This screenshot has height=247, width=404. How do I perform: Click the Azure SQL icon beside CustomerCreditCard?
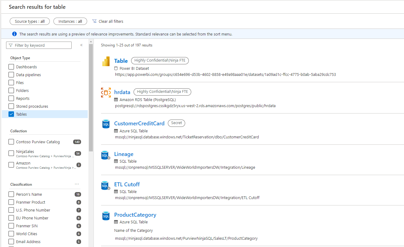point(106,124)
